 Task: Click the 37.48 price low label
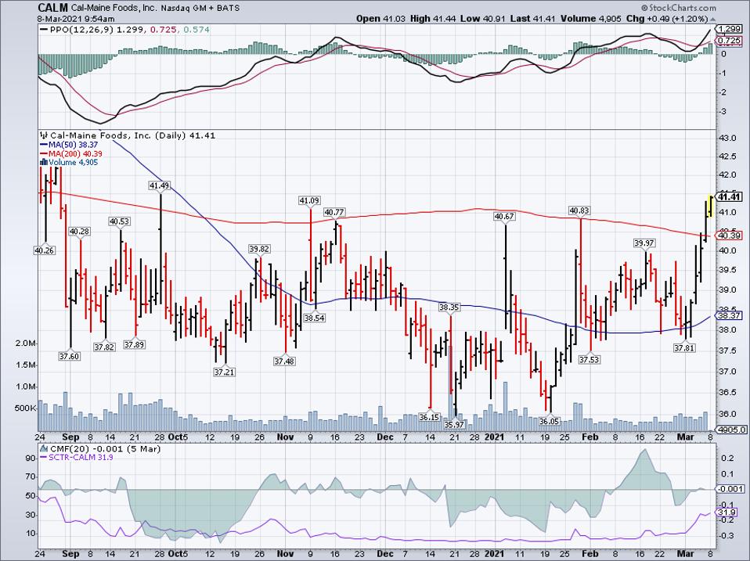coord(284,361)
